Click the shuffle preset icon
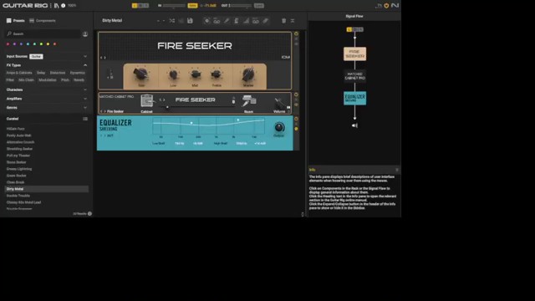 (172, 21)
